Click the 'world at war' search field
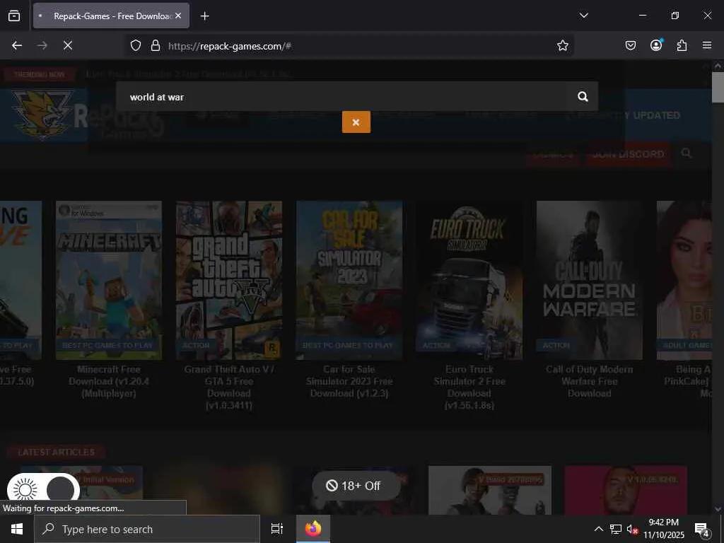724x543 pixels. click(341, 96)
